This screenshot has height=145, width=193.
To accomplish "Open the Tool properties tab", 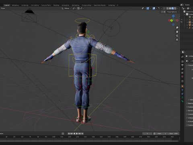I will click(x=183, y=57).
